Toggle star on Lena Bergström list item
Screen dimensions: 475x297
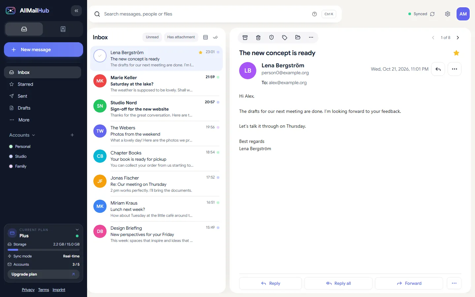point(201,52)
